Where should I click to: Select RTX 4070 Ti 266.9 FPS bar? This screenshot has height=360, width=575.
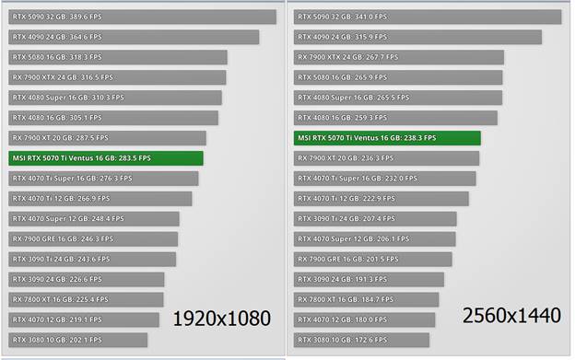[x=100, y=199]
